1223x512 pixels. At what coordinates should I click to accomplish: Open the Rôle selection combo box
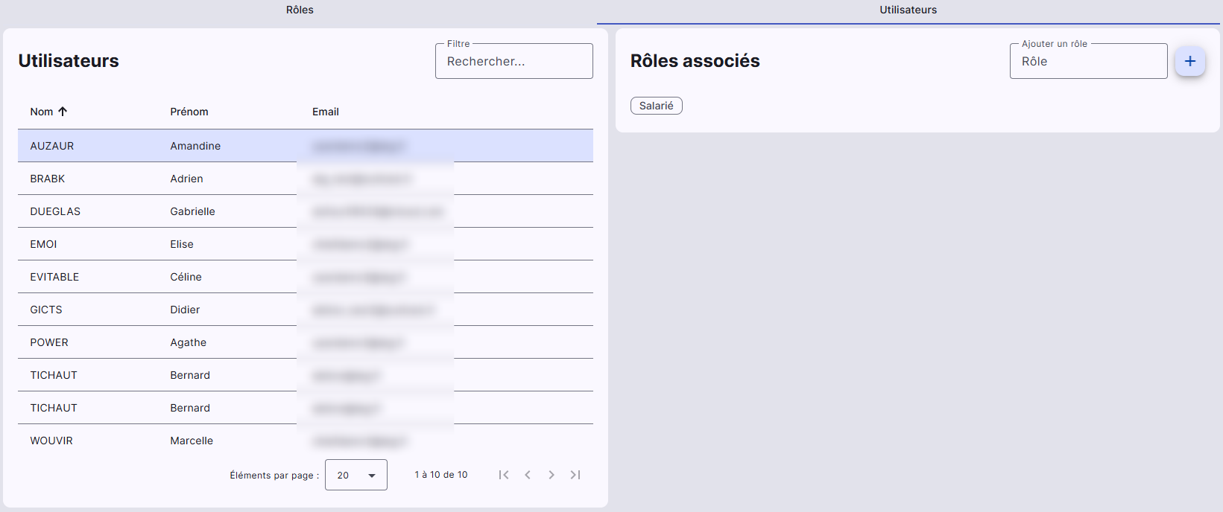click(1088, 62)
